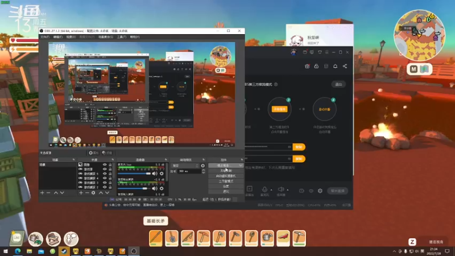Open the 文件(F) menu in OBS
Screen dimensions: 455x256
click(45, 37)
